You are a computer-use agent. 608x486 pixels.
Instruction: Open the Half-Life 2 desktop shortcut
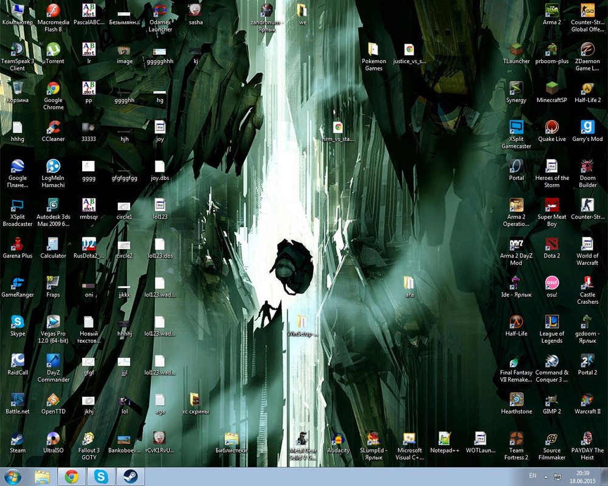587,92
